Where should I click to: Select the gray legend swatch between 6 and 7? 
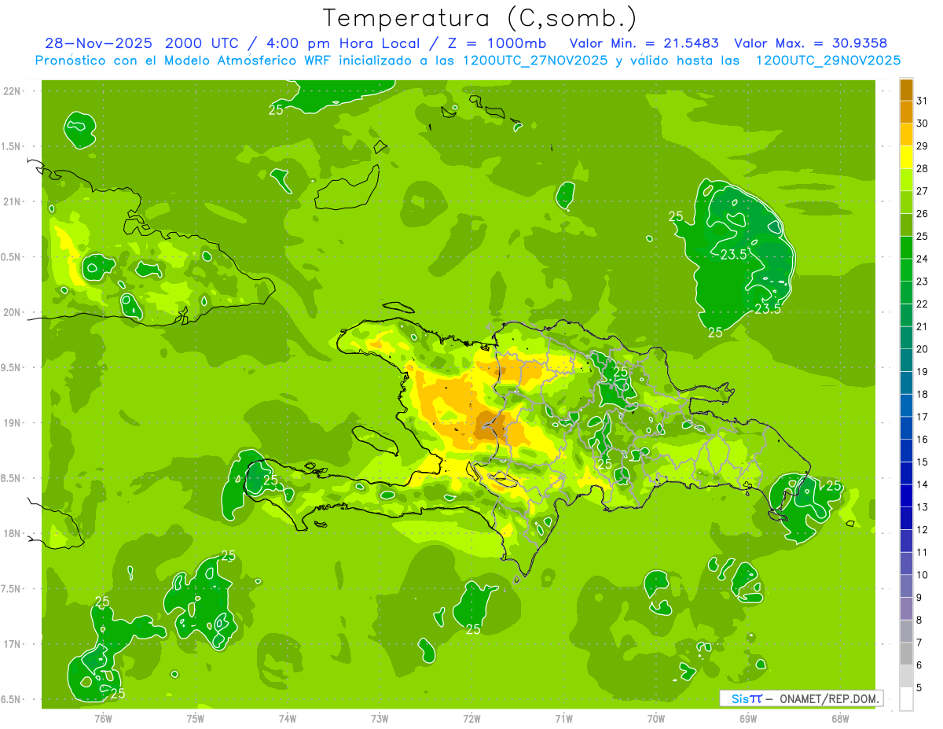(906, 654)
